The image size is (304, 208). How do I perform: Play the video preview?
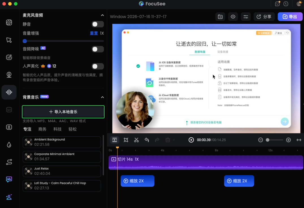(191, 140)
